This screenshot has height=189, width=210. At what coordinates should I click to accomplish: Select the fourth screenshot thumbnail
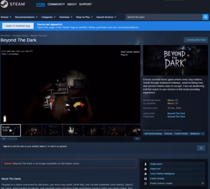73,130
